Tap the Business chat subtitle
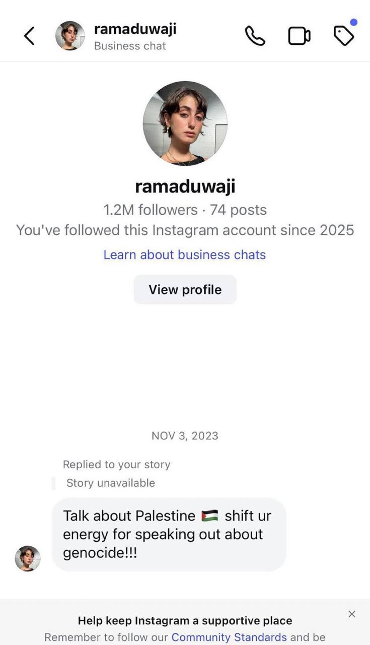Viewport: 370px width, 645px height. [130, 46]
